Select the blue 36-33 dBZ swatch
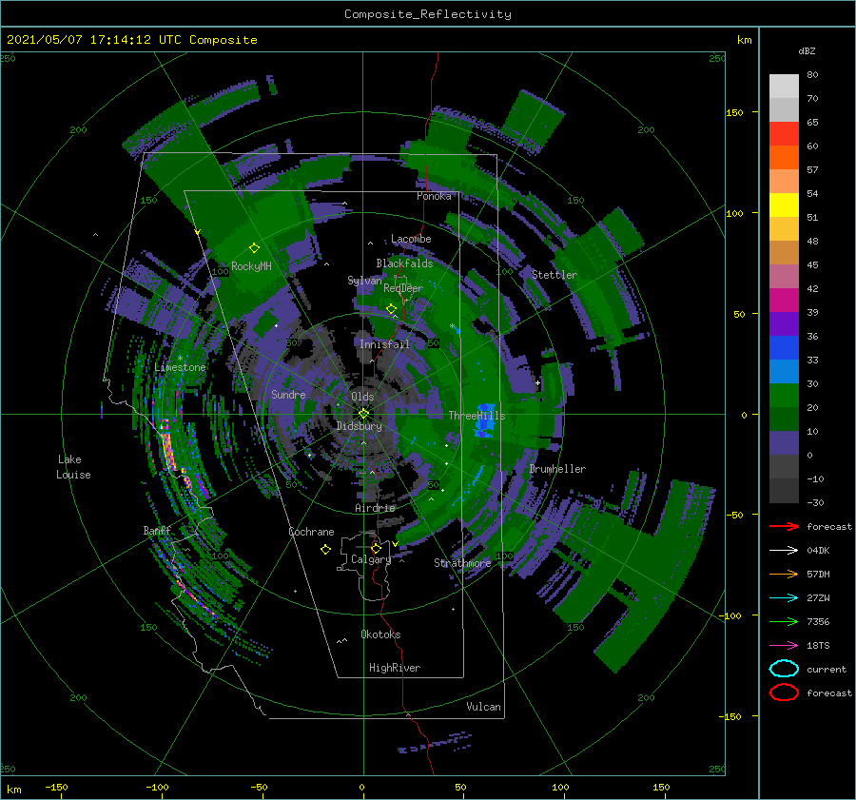This screenshot has width=856, height=800. pyautogui.click(x=784, y=348)
